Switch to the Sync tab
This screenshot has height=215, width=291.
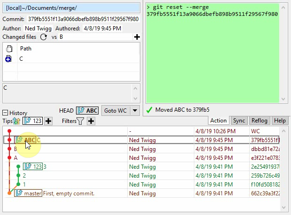click(238, 121)
